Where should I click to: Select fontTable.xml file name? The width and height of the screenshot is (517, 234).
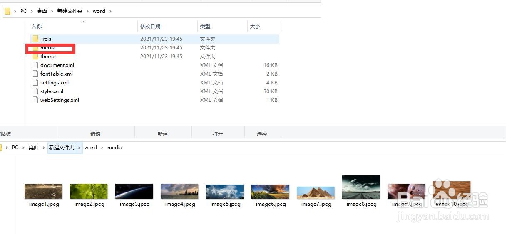(x=57, y=74)
